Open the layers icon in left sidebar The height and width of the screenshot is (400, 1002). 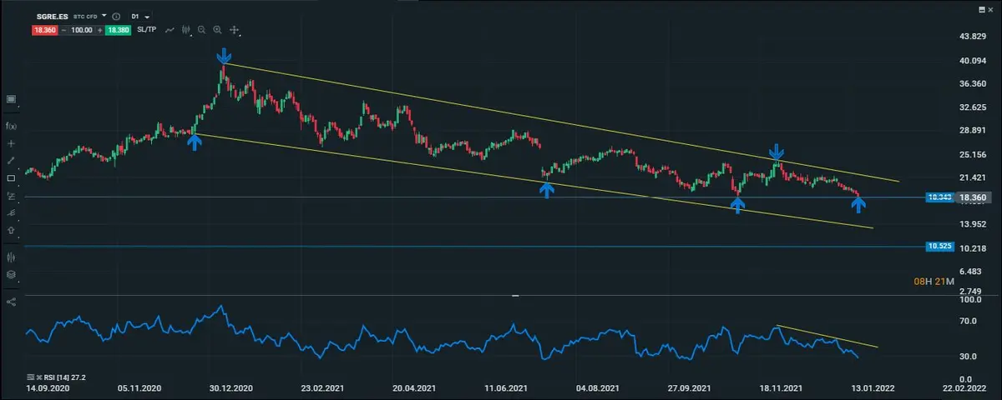pos(11,274)
